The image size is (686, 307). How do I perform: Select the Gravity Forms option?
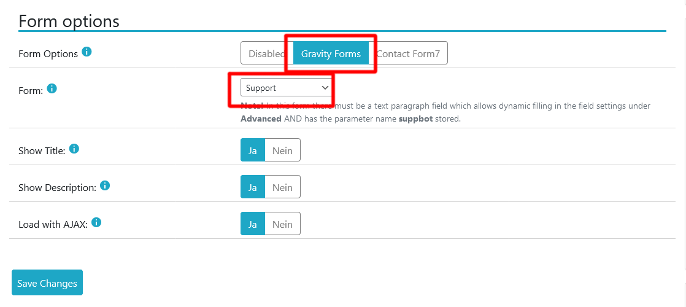(331, 53)
